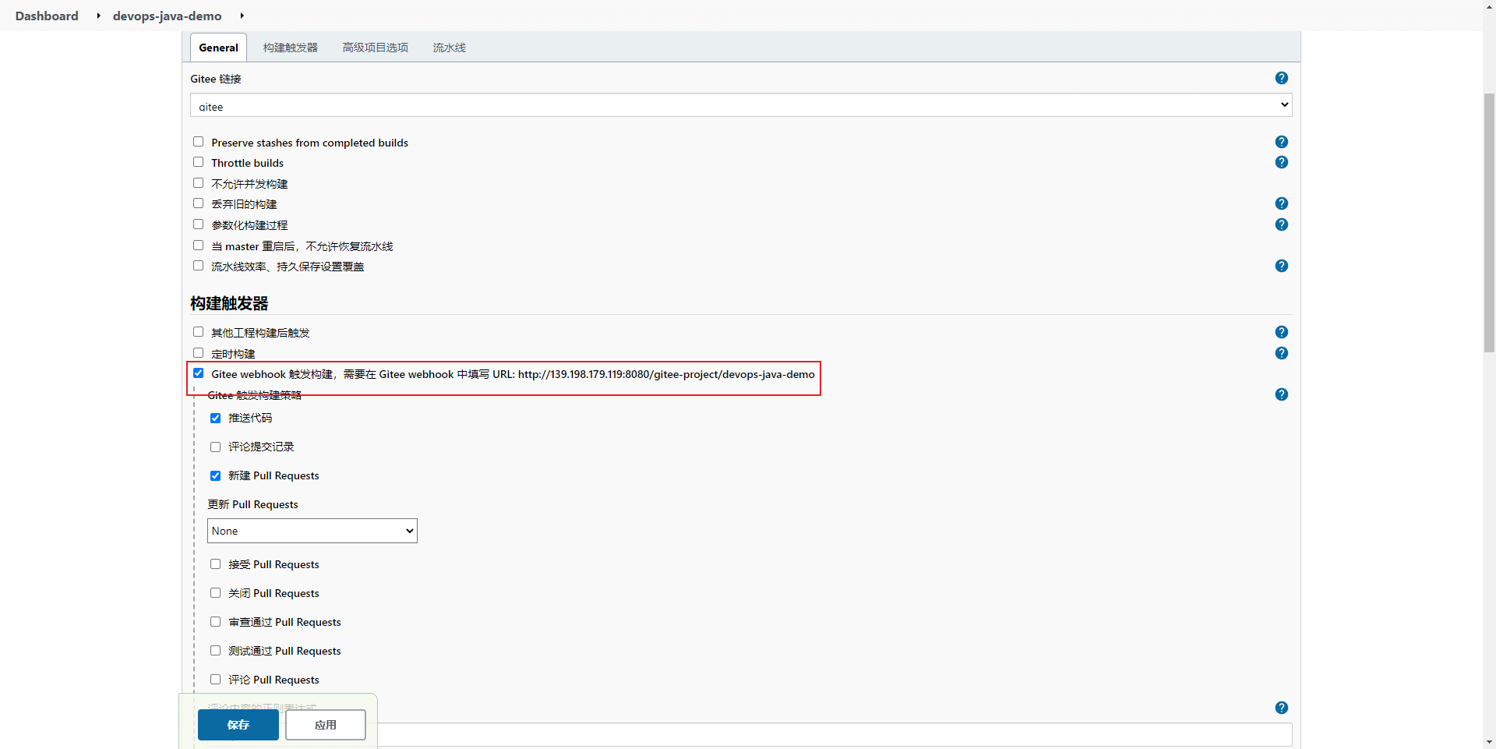The image size is (1496, 749).
Task: Open help for Gitee 链接 setting
Action: 1281,78
